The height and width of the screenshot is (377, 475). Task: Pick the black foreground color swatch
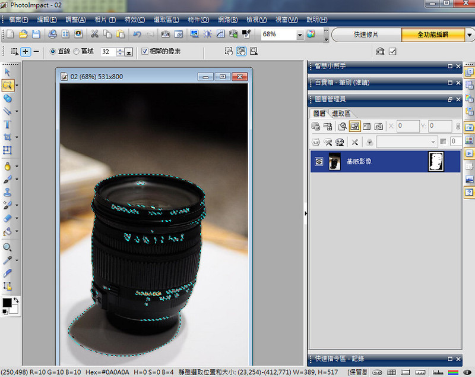coord(7,303)
